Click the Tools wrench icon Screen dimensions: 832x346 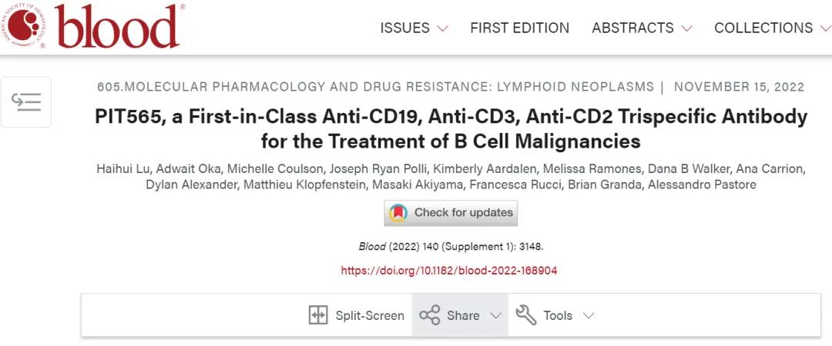(x=526, y=315)
